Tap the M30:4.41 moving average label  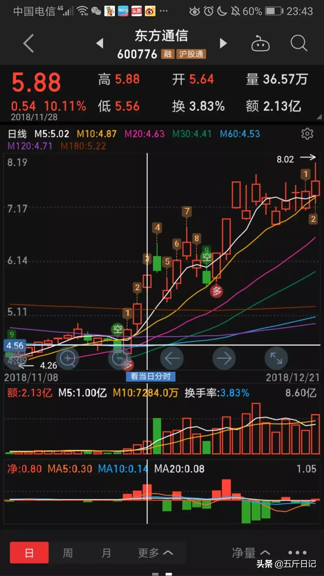[x=192, y=134]
